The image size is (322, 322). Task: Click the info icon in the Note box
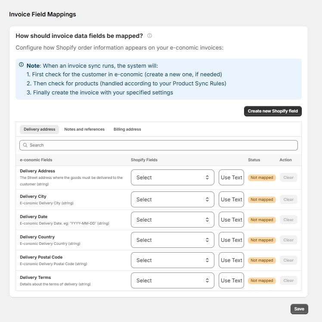coord(22,65)
